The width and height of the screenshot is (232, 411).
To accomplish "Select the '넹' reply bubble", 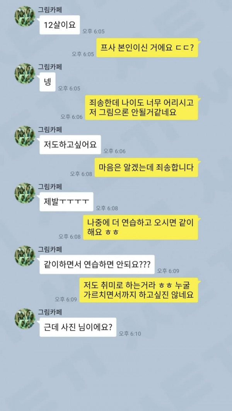I will (x=48, y=82).
